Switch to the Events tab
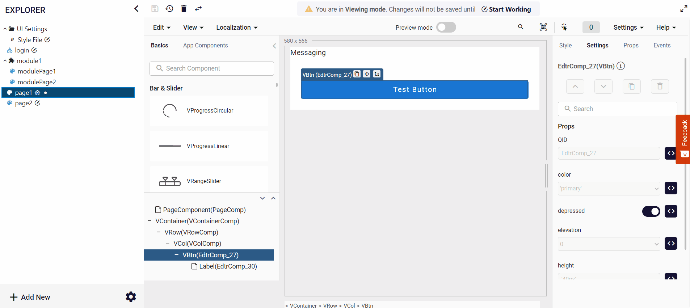The height and width of the screenshot is (308, 690). [662, 45]
